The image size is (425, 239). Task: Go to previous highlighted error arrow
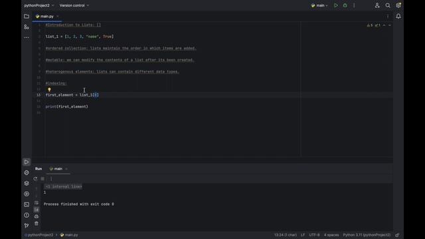pos(384,25)
